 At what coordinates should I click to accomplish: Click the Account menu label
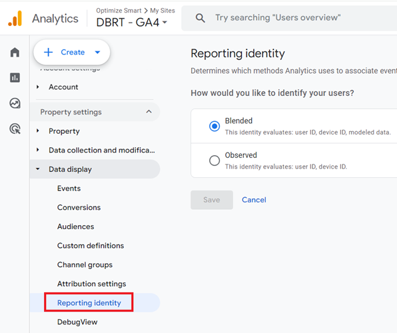coord(63,87)
